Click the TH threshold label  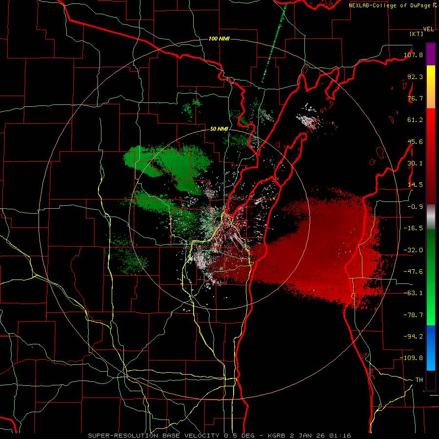[x=419, y=380]
